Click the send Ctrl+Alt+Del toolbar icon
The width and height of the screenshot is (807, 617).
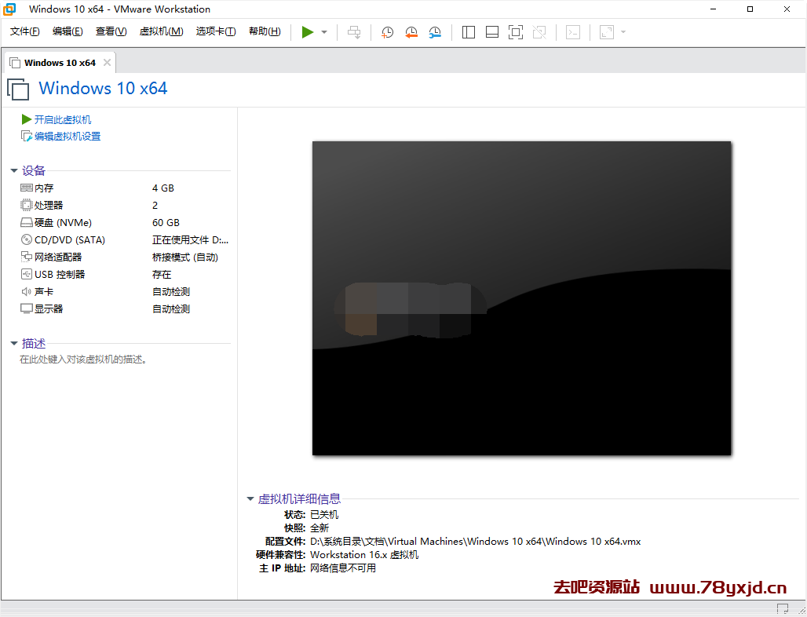[354, 32]
